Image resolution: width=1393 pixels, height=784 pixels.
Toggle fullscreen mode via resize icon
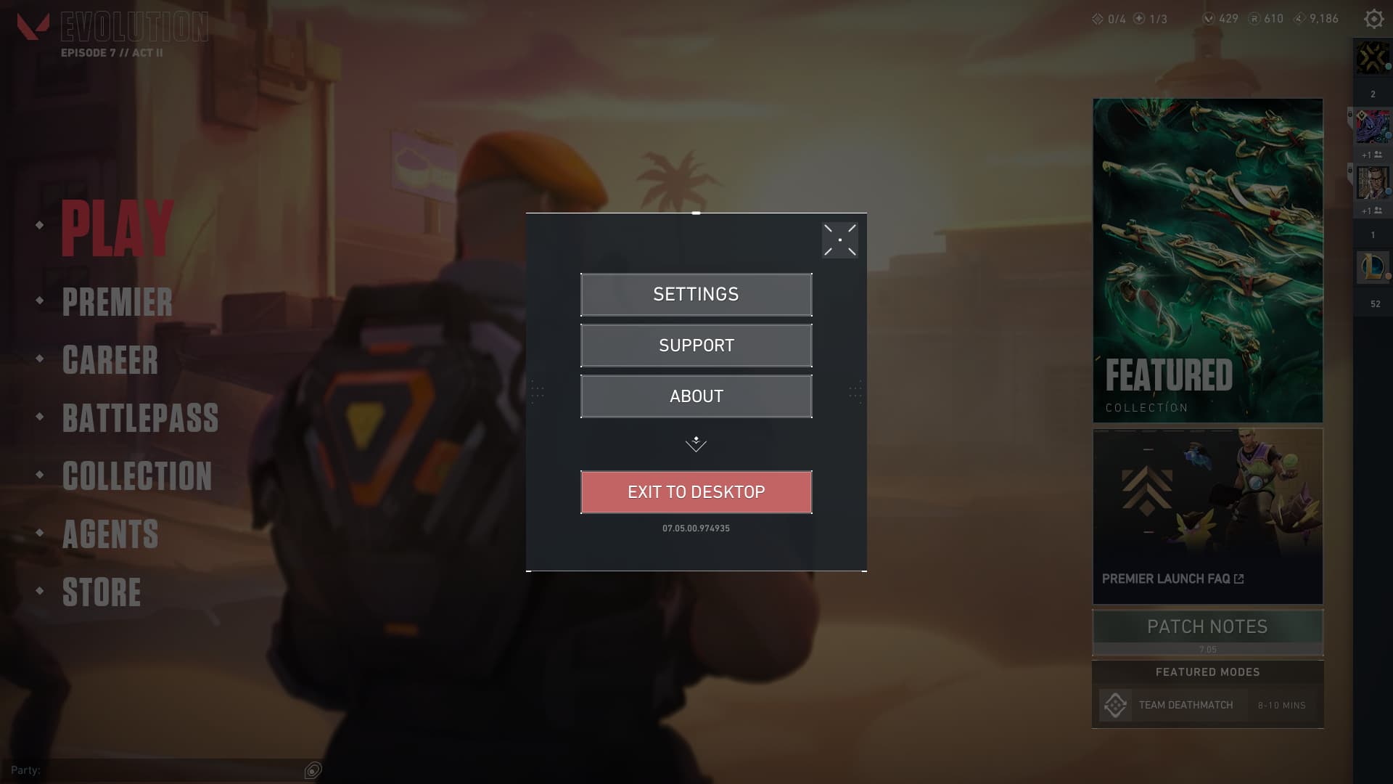pos(840,238)
